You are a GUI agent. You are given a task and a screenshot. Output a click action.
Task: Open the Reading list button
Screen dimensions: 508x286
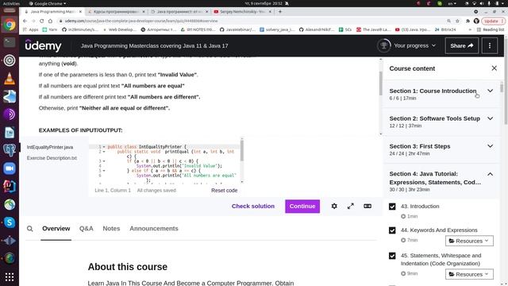tap(491, 29)
